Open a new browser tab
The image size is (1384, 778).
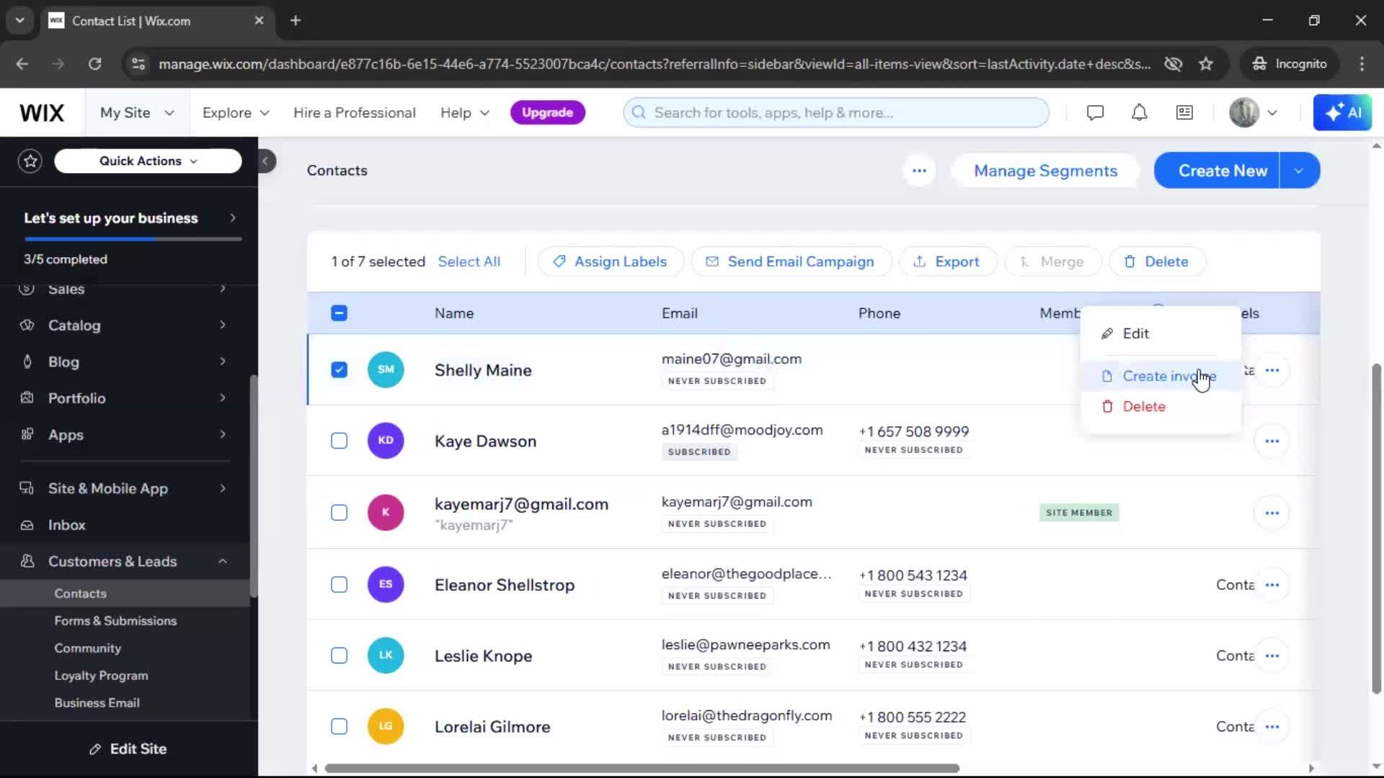tap(296, 21)
